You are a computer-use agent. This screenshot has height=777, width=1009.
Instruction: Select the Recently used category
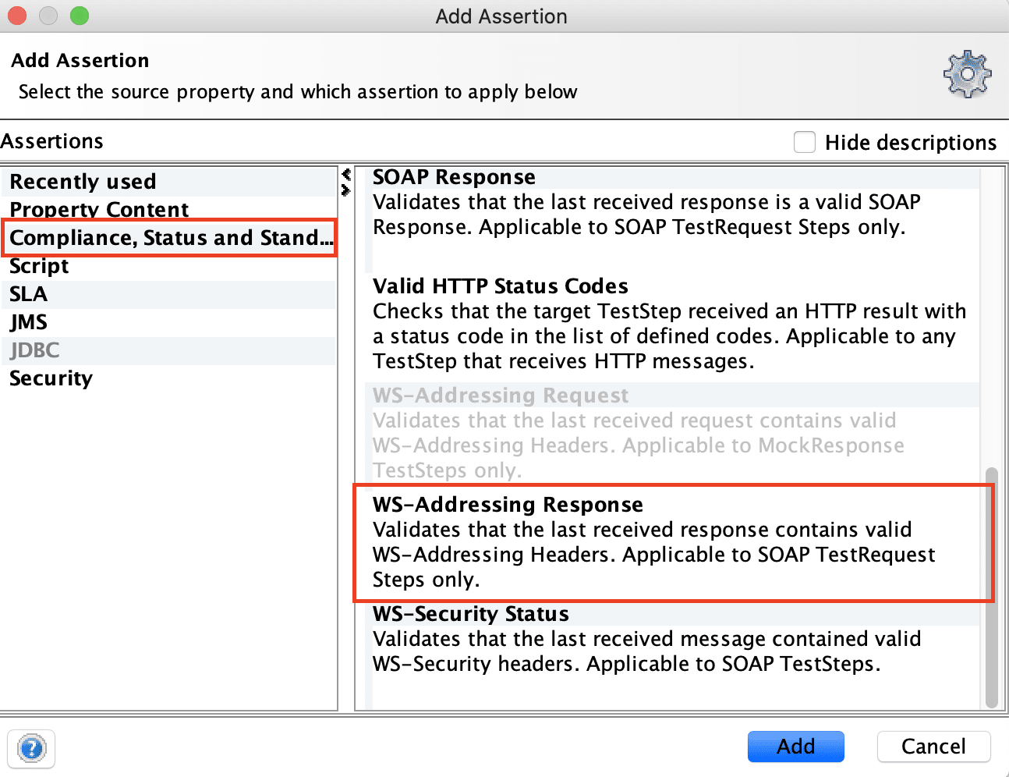pyautogui.click(x=169, y=182)
